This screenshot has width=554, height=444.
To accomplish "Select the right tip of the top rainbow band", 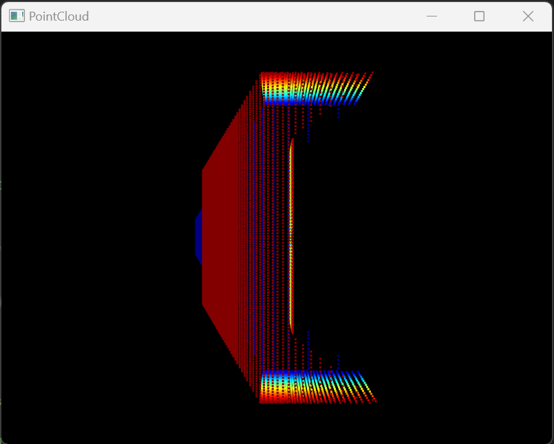I will [372, 72].
